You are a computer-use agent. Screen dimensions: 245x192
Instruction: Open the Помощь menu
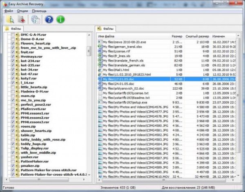pyautogui.click(x=39, y=11)
